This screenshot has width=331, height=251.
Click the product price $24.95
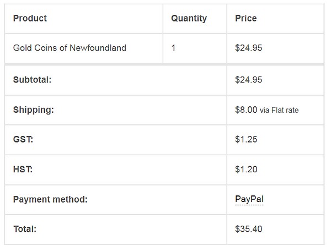(x=249, y=48)
